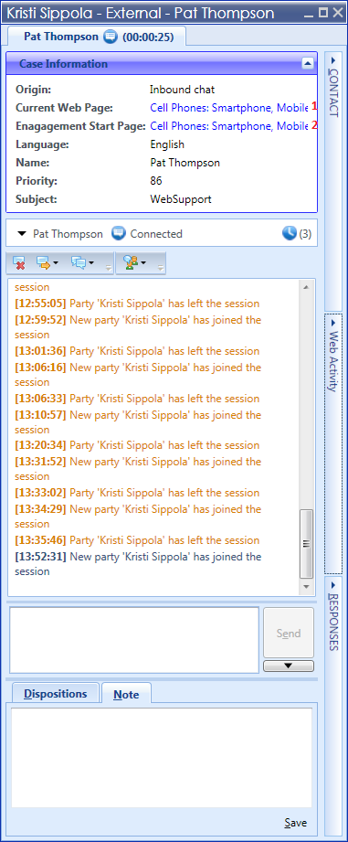Click the Save note link

click(295, 823)
